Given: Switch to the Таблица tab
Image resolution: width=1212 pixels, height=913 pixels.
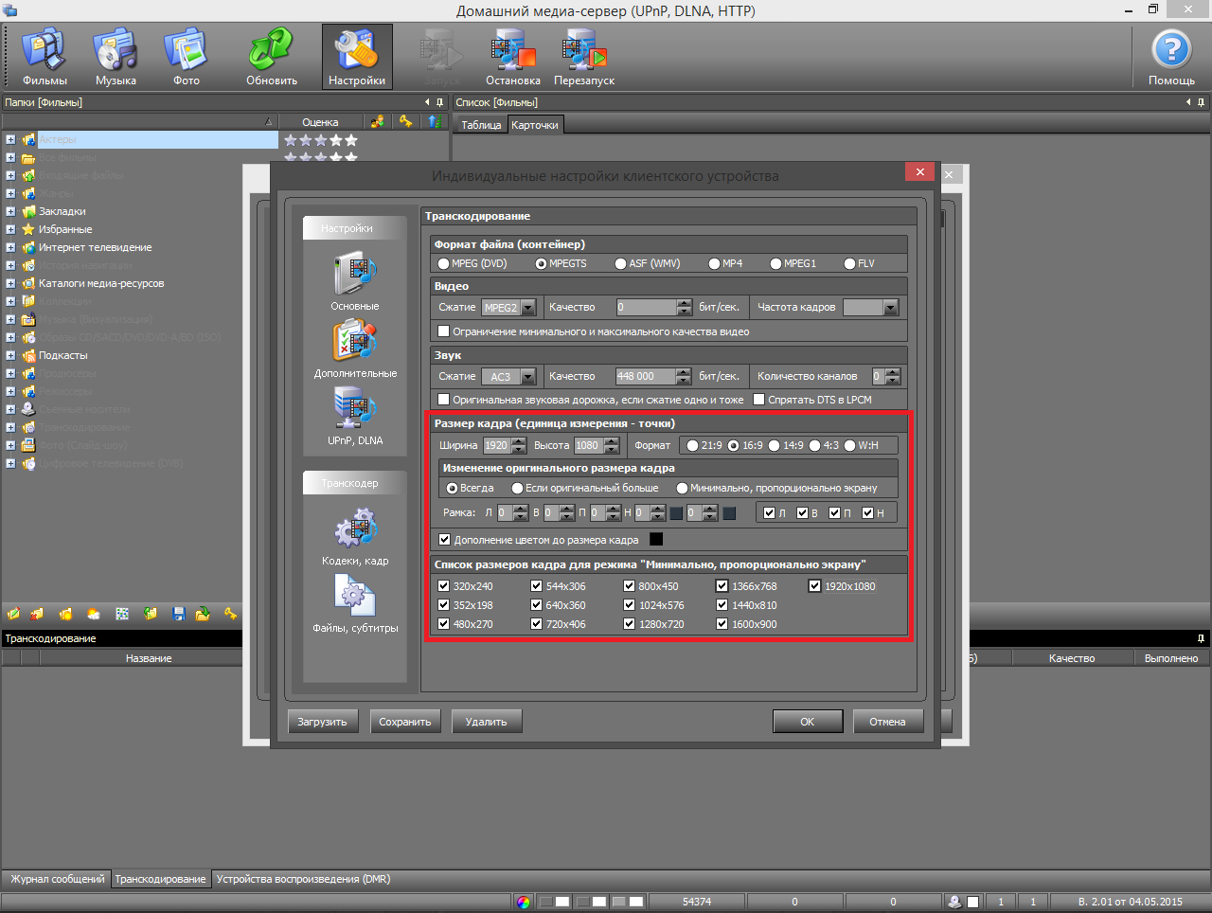Looking at the screenshot, I should 481,125.
